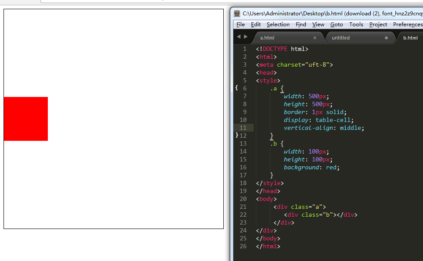This screenshot has width=423, height=261.
Task: Open the Find menu
Action: point(301,25)
